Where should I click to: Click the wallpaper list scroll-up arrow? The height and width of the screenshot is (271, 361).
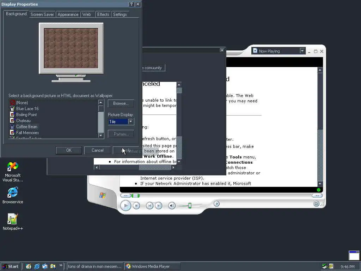point(100,102)
